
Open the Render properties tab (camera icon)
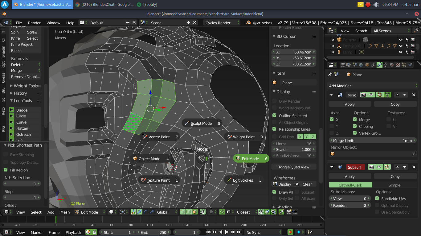click(x=342, y=65)
